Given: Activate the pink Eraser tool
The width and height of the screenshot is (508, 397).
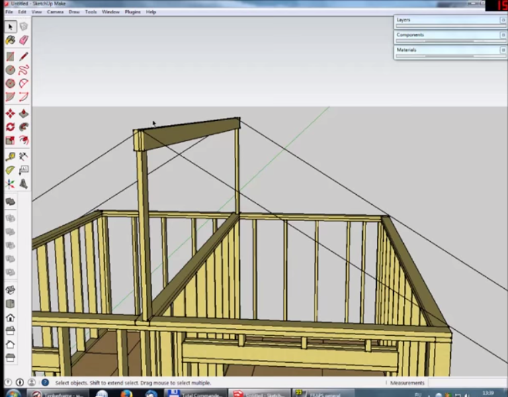Looking at the screenshot, I should click(24, 40).
